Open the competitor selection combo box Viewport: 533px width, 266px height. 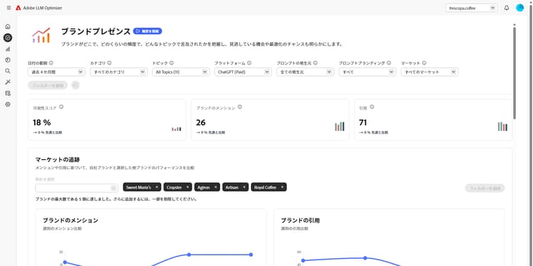[x=77, y=188]
